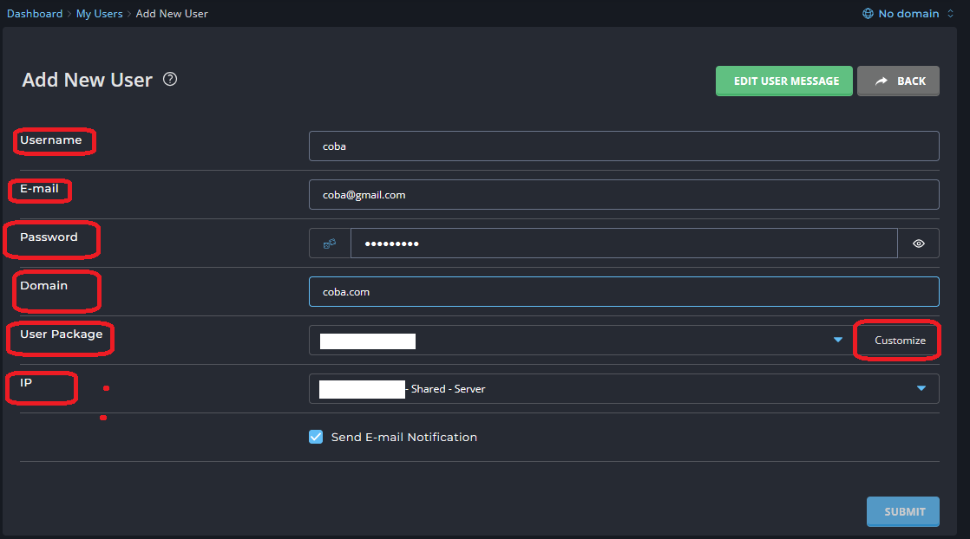
Task: Focus the Username field containing coba
Action: (623, 146)
